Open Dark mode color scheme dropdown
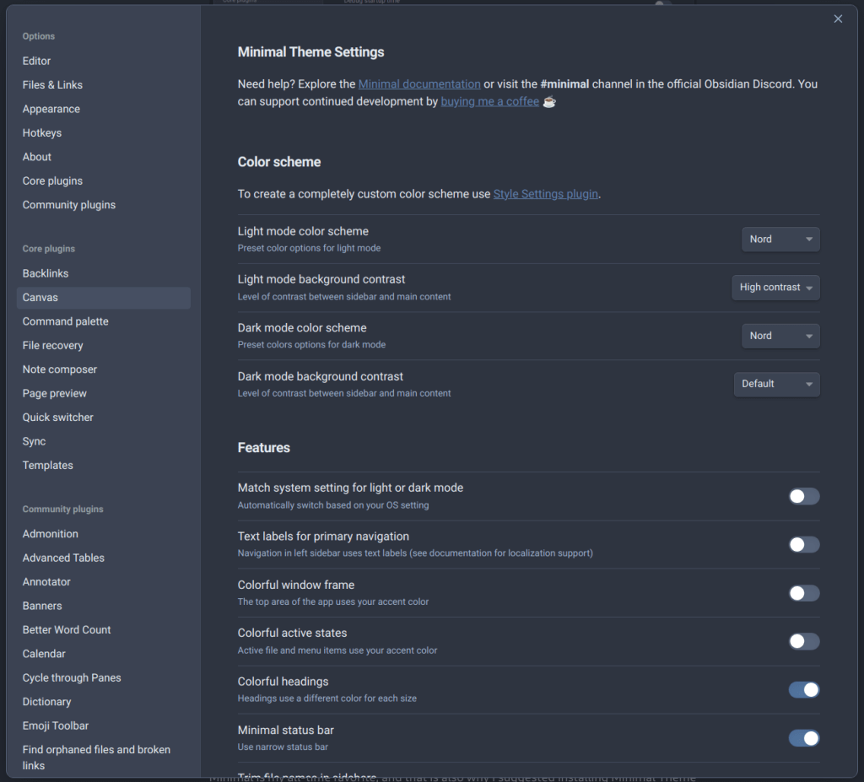Viewport: 864px width, 782px height. tap(780, 336)
